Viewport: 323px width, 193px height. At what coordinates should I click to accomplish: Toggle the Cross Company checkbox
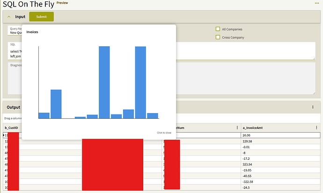pyautogui.click(x=218, y=37)
